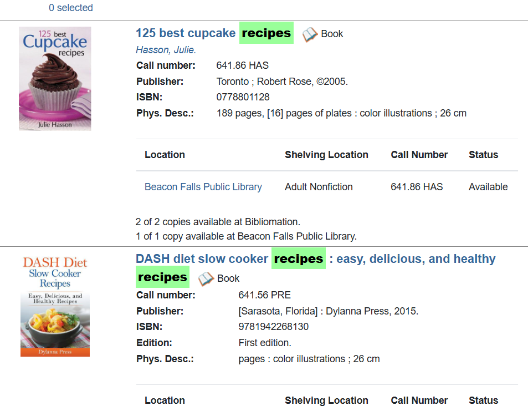Click highlighted "recipes" in the cupcake title

(x=266, y=33)
